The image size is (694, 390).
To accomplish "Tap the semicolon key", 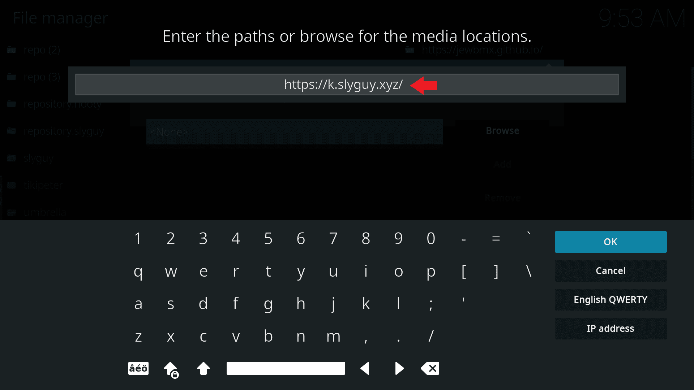I will click(x=431, y=303).
